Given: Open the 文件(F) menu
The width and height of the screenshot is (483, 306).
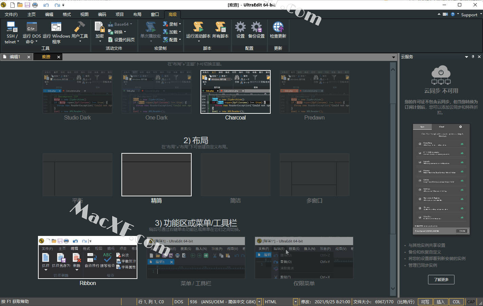Looking at the screenshot, I should tap(11, 14).
